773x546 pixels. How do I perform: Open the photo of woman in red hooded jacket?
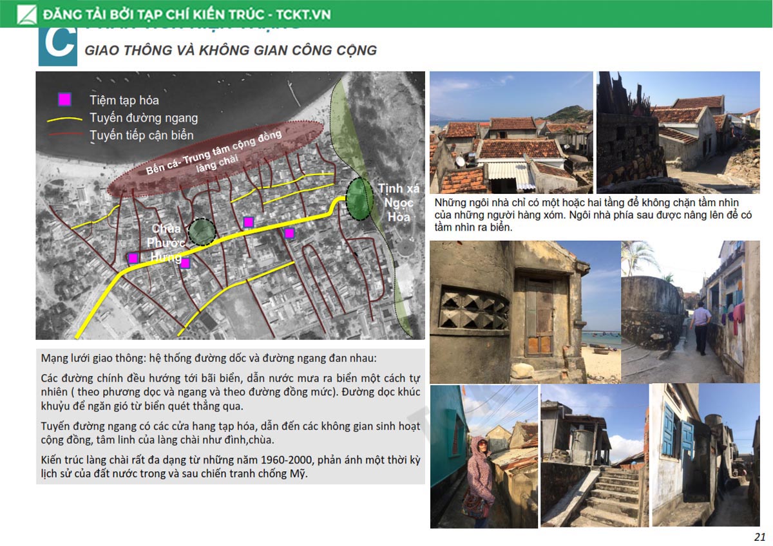click(x=484, y=457)
